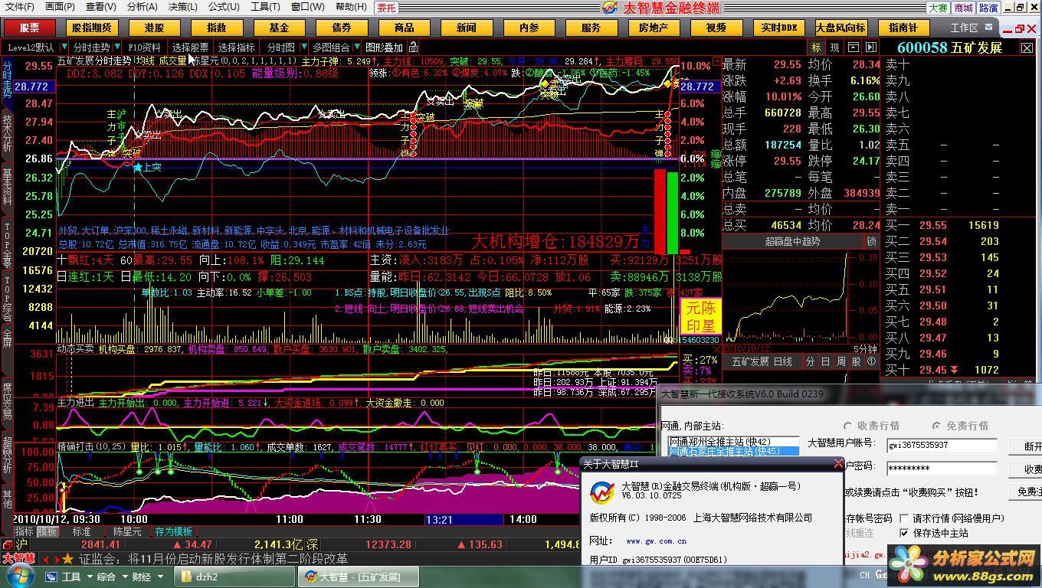The height and width of the screenshot is (588, 1042).
Task: Close the 600058 五矿发展 quote panel
Action: (1027, 47)
